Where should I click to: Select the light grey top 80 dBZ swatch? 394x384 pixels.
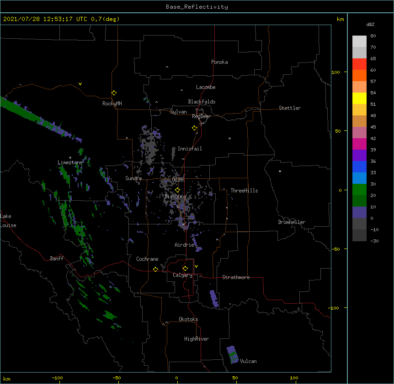(359, 41)
